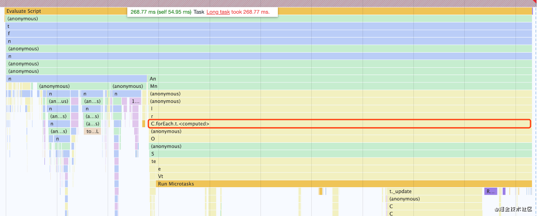Select the 'te' call frame
This screenshot has height=216, width=537.
pyautogui.click(x=341, y=161)
